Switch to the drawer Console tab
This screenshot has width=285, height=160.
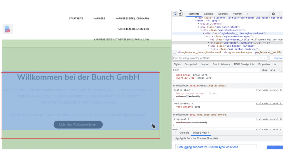(184, 133)
